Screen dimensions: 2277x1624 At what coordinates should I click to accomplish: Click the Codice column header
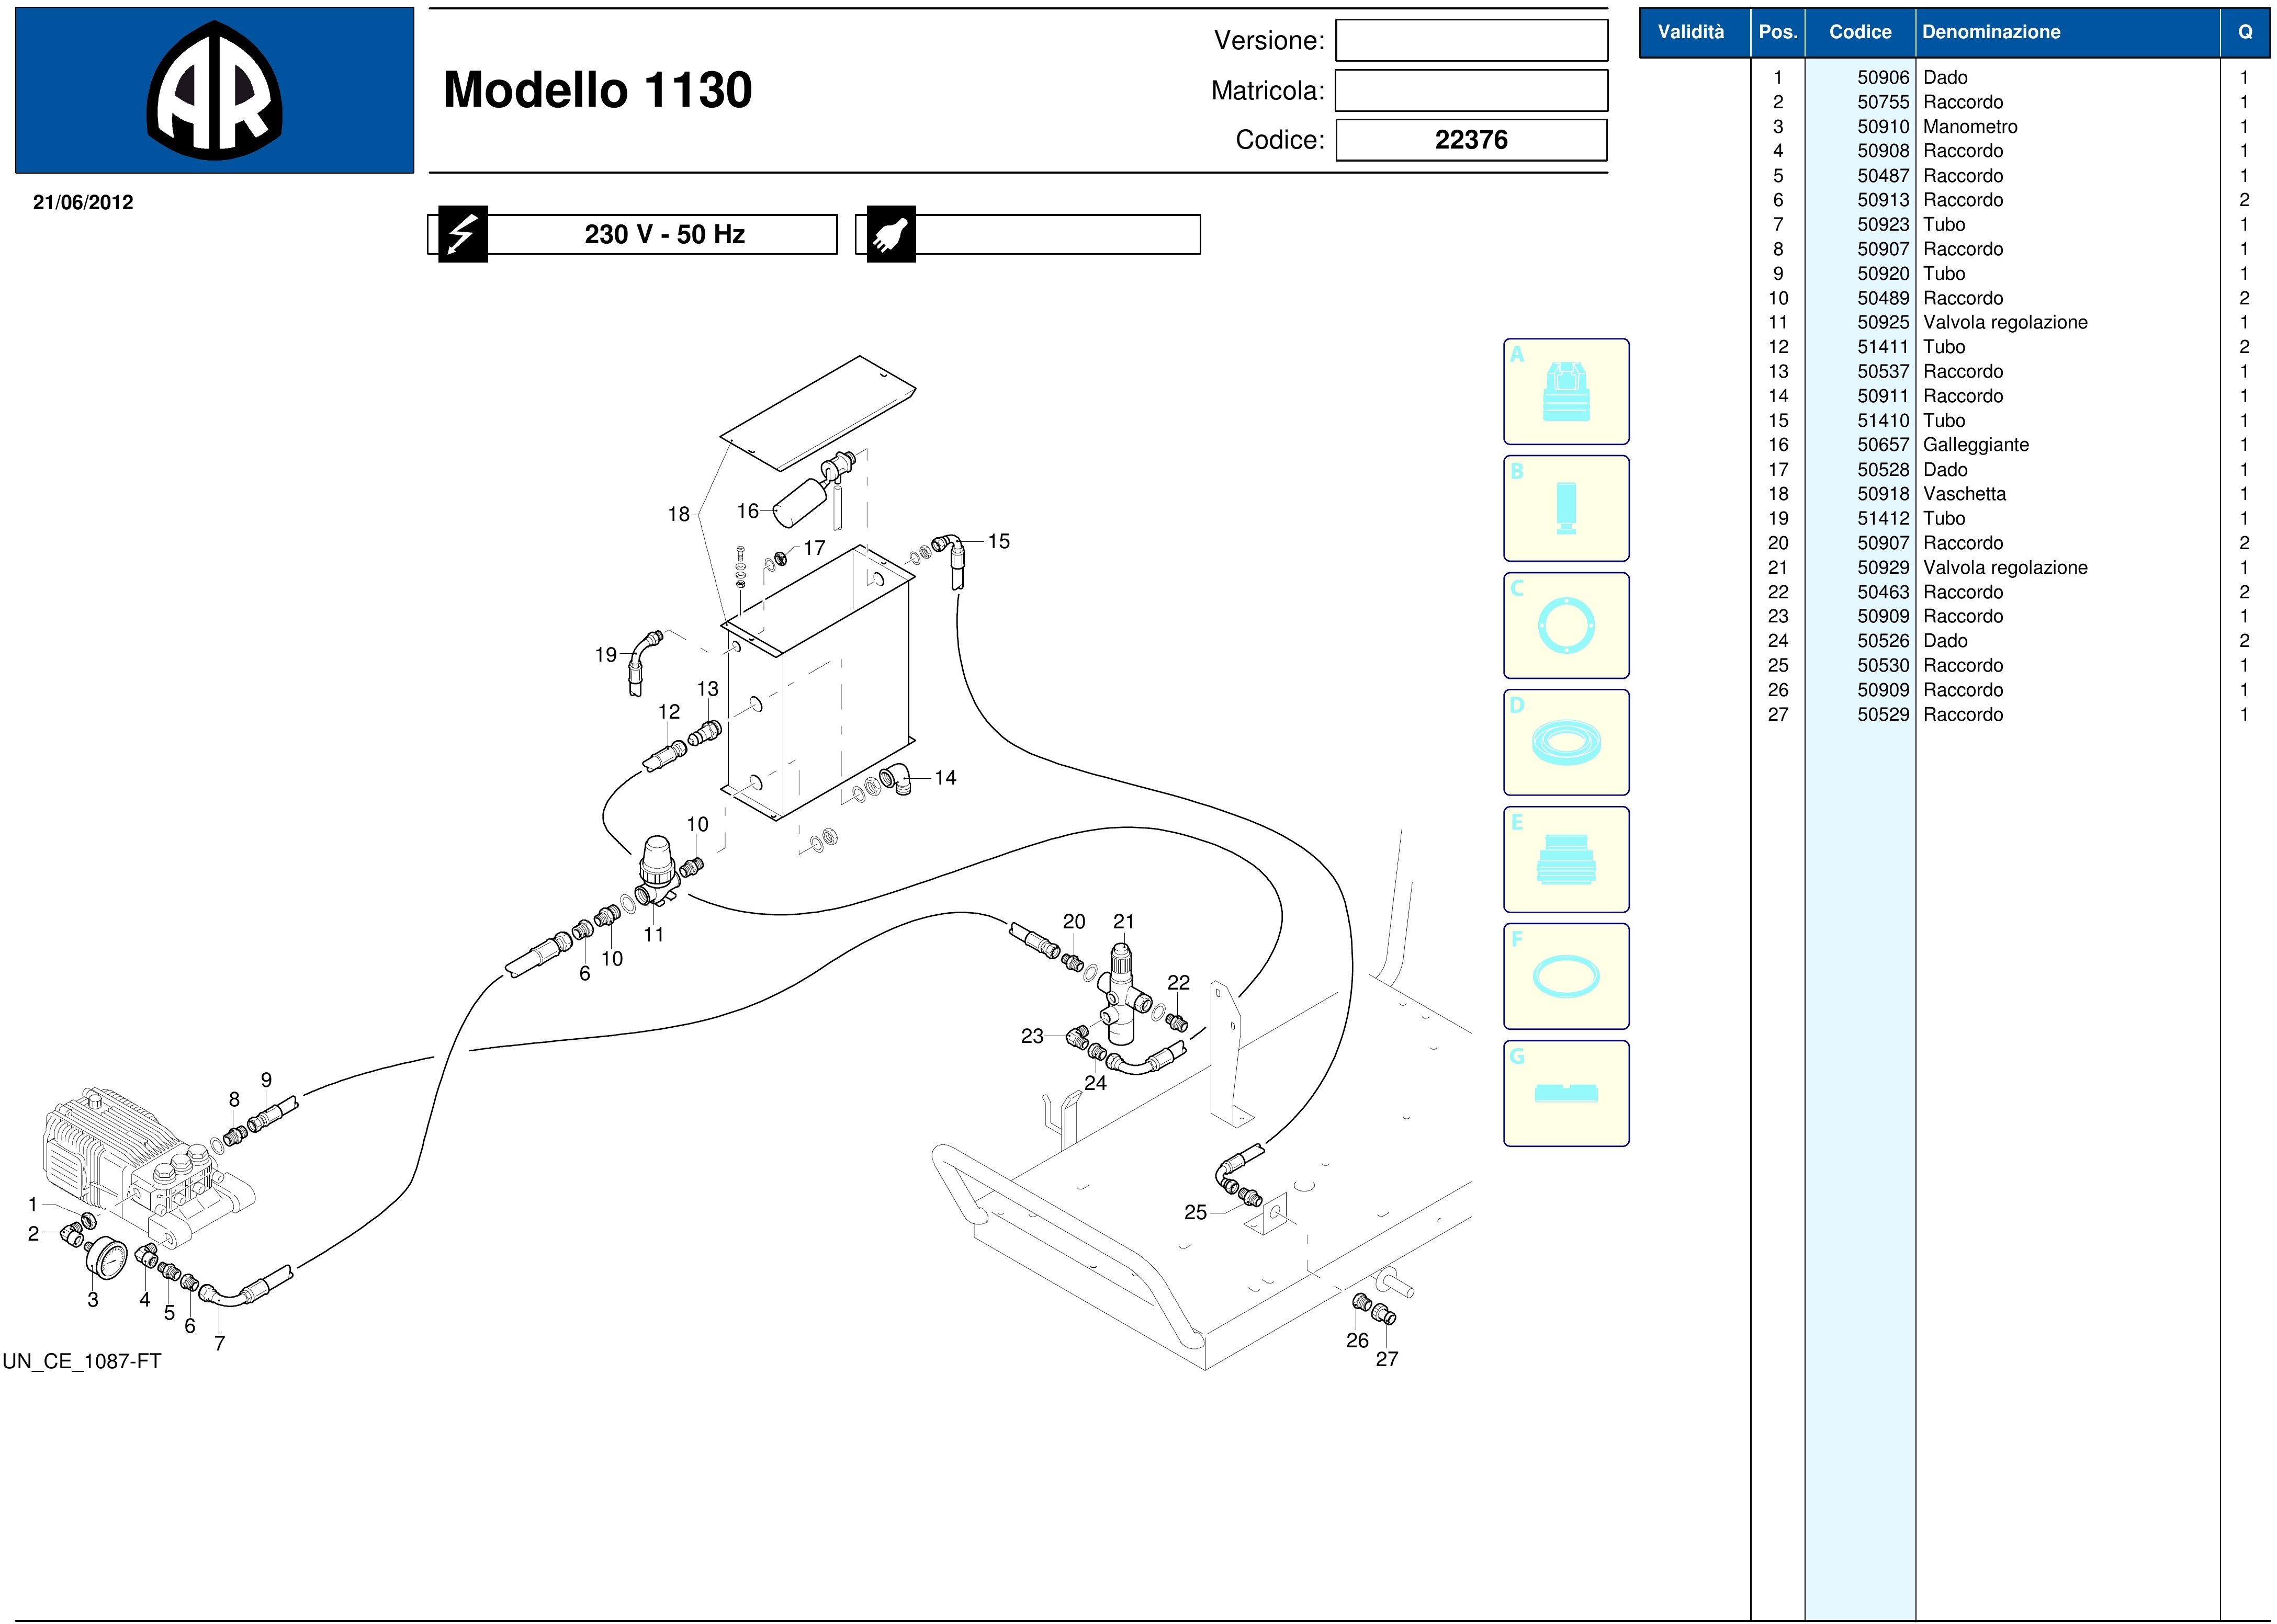point(1860,32)
